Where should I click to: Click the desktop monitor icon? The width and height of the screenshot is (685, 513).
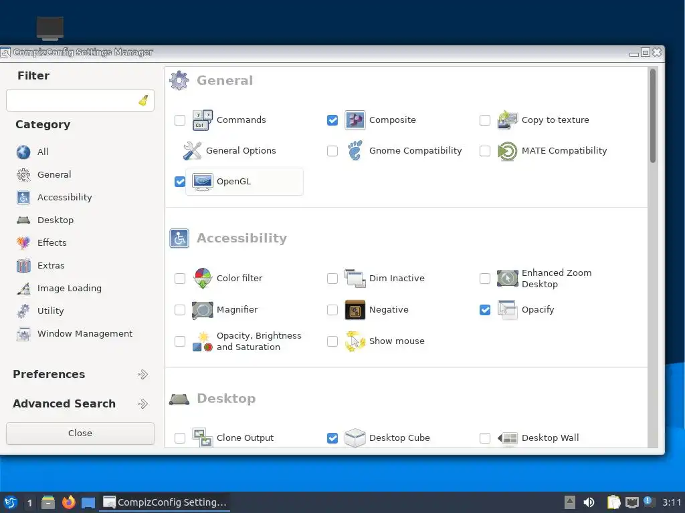coord(50,28)
